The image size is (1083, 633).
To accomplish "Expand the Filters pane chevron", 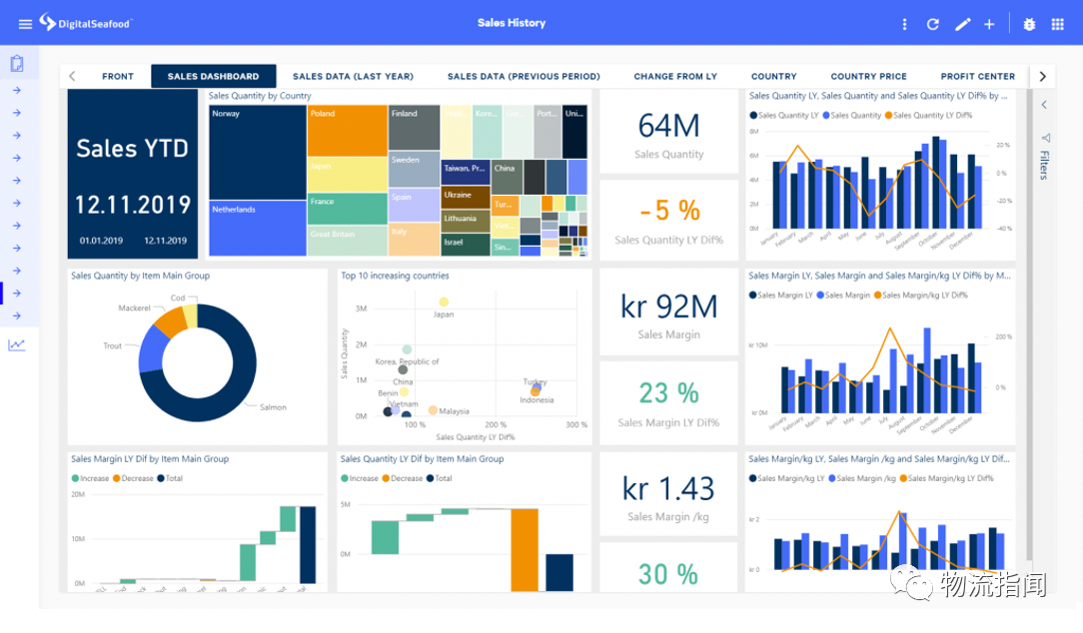I will pyautogui.click(x=1044, y=105).
